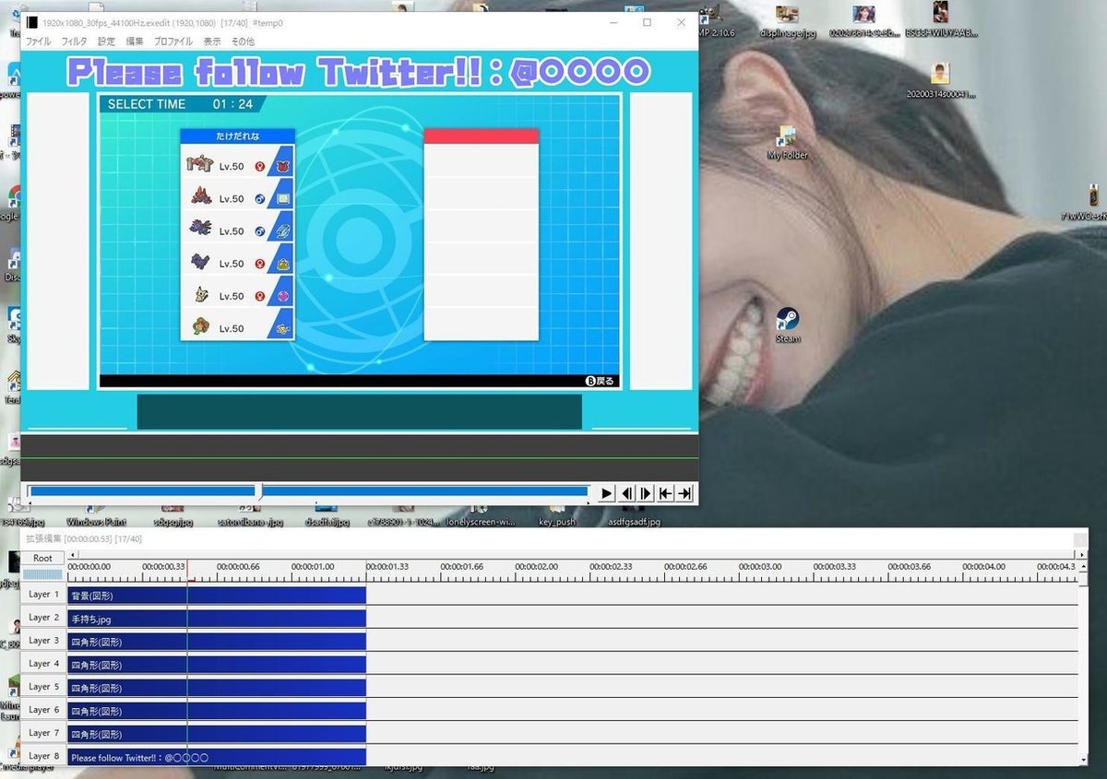Toggle Layer 4 visibility

tap(43, 664)
